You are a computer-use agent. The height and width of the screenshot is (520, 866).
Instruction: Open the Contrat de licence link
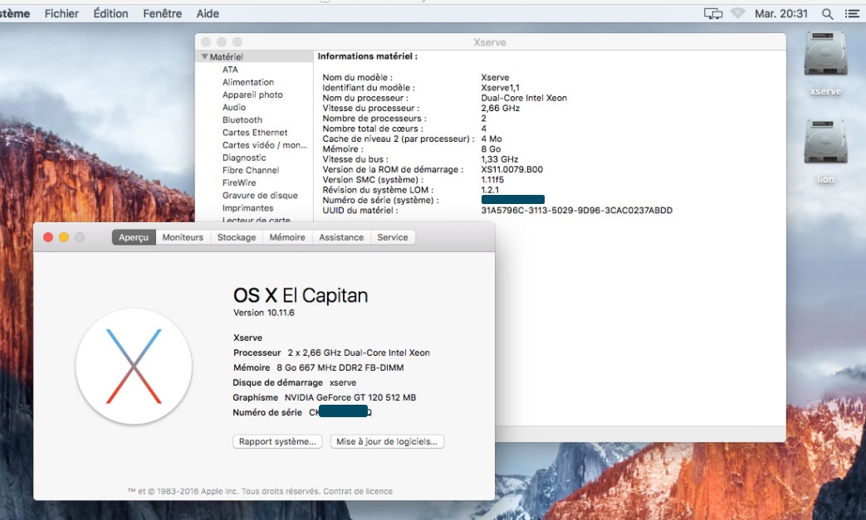coord(358,491)
